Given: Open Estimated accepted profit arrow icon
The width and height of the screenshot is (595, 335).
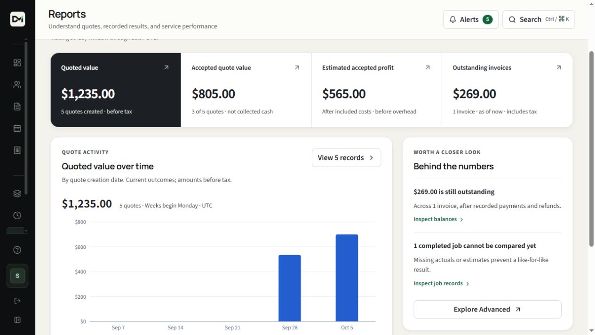Looking at the screenshot, I should [428, 68].
